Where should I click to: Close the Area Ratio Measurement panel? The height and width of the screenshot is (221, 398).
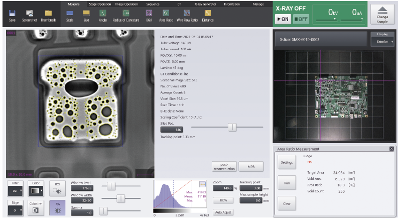pyautogui.click(x=391, y=149)
